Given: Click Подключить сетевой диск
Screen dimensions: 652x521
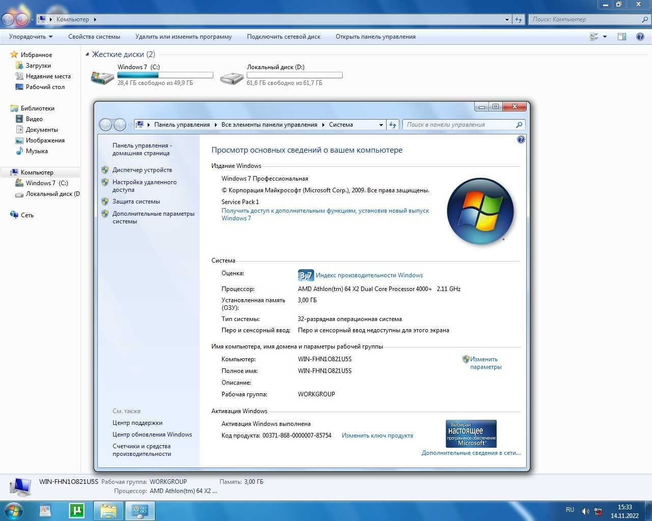Looking at the screenshot, I should click(284, 37).
